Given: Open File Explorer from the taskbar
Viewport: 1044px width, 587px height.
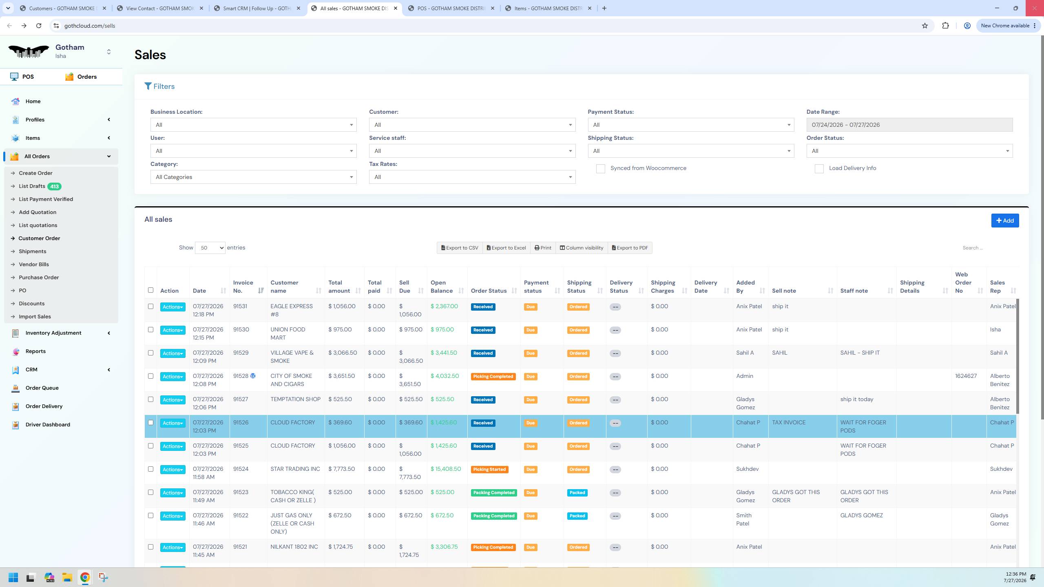Looking at the screenshot, I should [x=67, y=577].
